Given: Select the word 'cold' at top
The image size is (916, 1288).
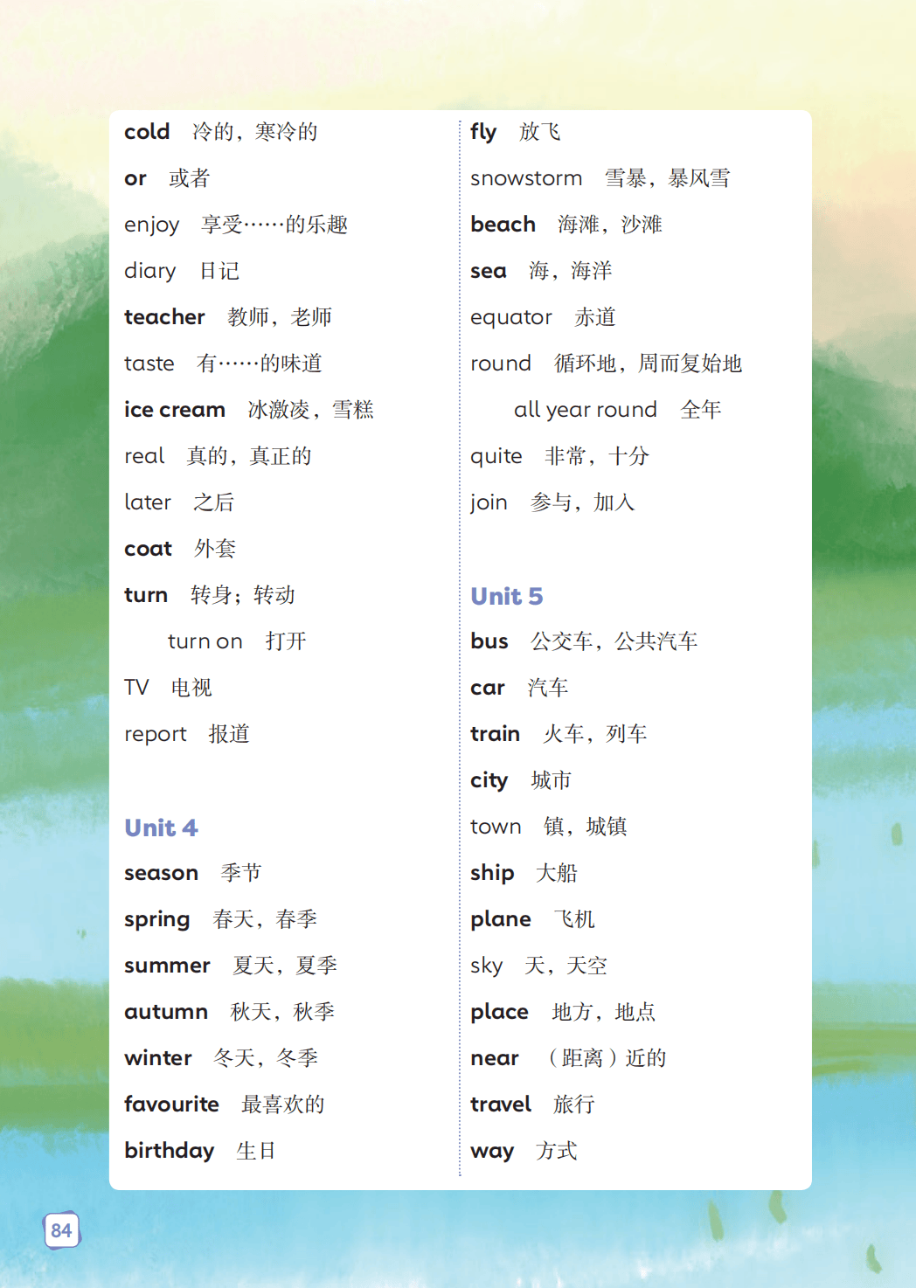Looking at the screenshot, I should tap(147, 132).
